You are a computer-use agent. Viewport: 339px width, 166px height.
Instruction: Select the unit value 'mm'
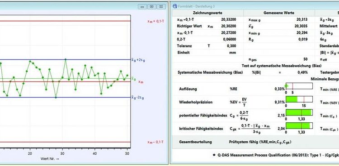pyautogui.click(x=233, y=53)
